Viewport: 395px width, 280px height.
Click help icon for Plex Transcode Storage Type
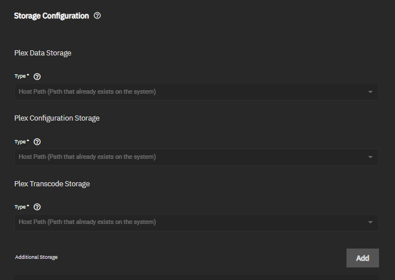[37, 207]
